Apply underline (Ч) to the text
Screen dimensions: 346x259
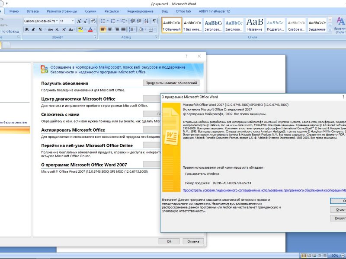point(40,29)
